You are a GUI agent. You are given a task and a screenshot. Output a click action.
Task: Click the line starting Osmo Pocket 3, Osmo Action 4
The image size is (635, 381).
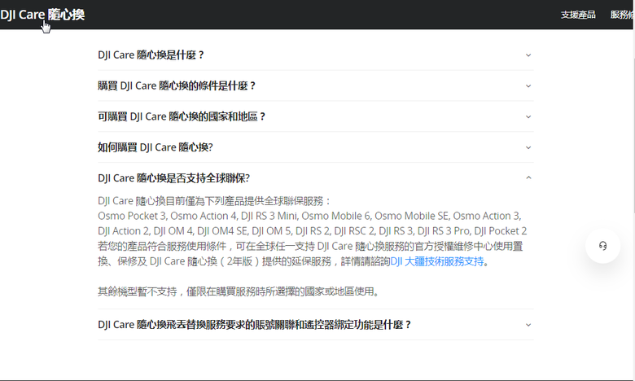point(309,216)
